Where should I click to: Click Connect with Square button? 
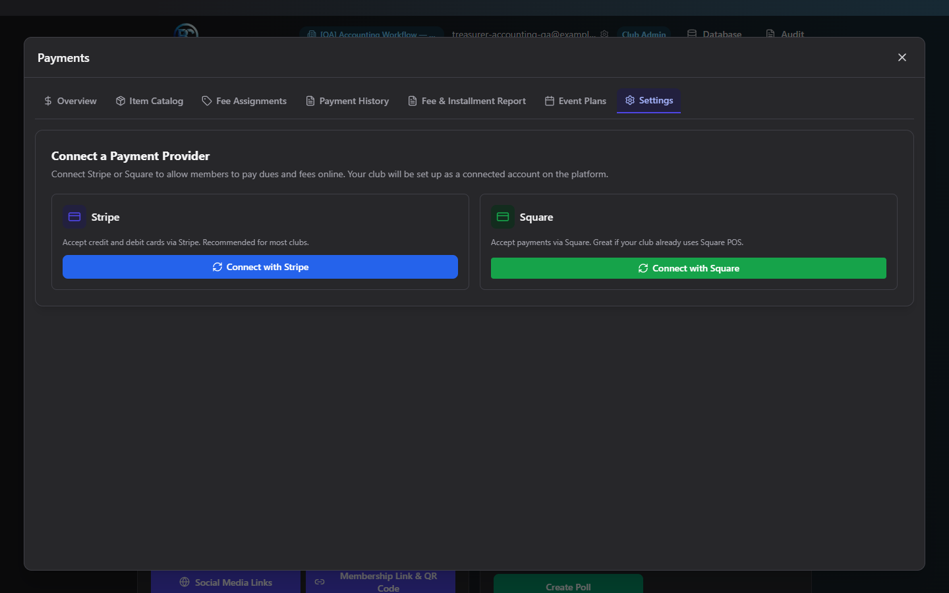[x=689, y=268]
